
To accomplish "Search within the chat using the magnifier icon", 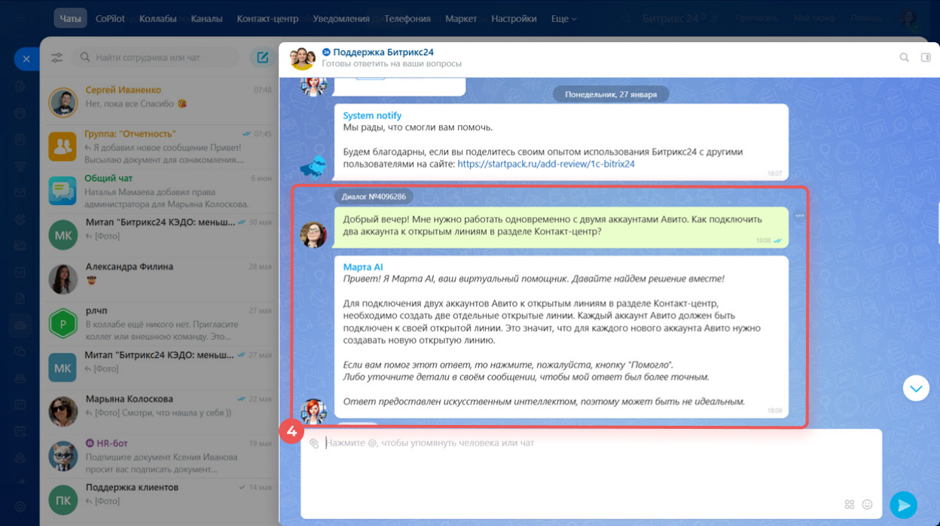I will [x=904, y=57].
